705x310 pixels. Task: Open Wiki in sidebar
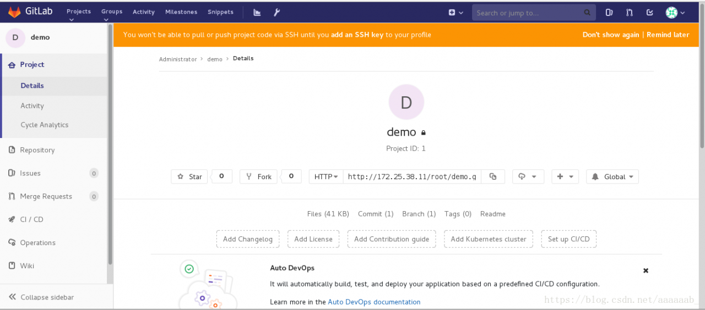pyautogui.click(x=28, y=265)
